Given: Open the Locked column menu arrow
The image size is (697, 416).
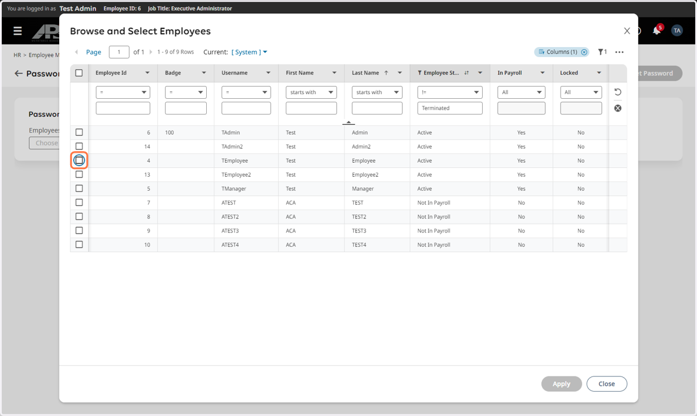Looking at the screenshot, I should pos(599,73).
